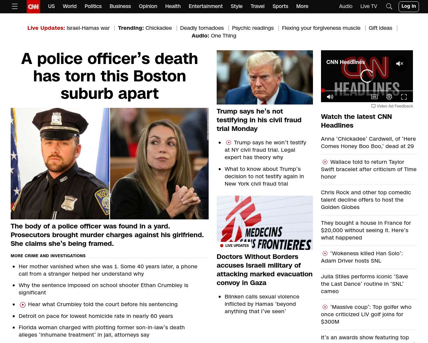This screenshot has width=428, height=343.
Task: Click the video volume speaker icon
Action: 330,97
